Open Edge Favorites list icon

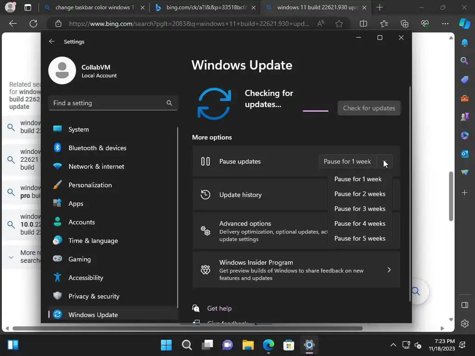[x=384, y=24]
